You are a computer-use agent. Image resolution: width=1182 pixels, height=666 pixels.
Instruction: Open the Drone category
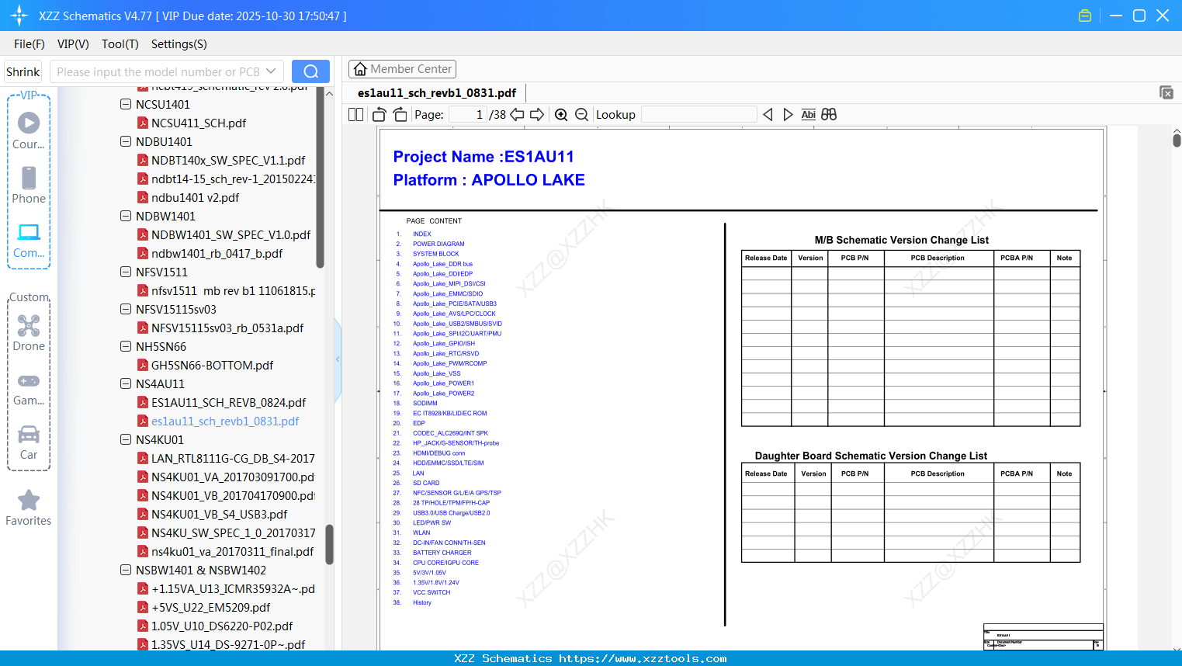point(29,332)
